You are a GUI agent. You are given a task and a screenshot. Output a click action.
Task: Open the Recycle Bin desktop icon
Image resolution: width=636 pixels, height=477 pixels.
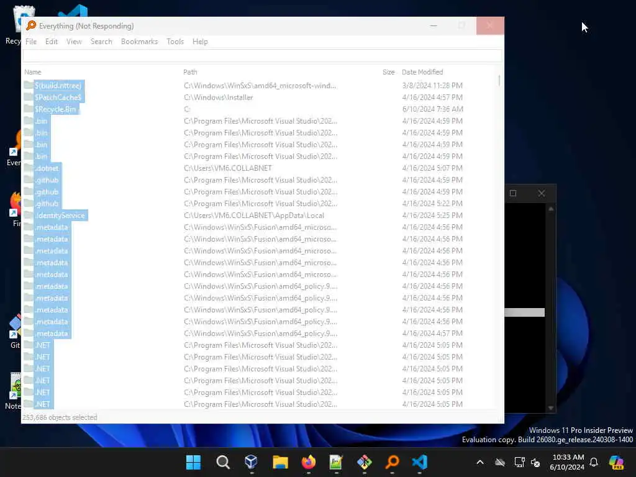[x=13, y=24]
